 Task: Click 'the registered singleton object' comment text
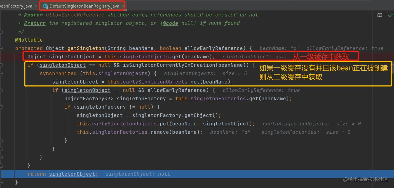pyautogui.click(x=98, y=23)
